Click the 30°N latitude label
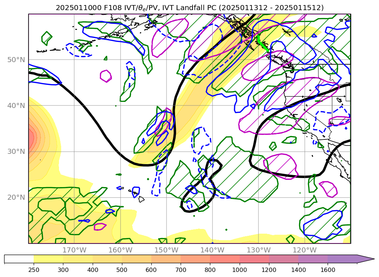 pyautogui.click(x=16, y=151)
